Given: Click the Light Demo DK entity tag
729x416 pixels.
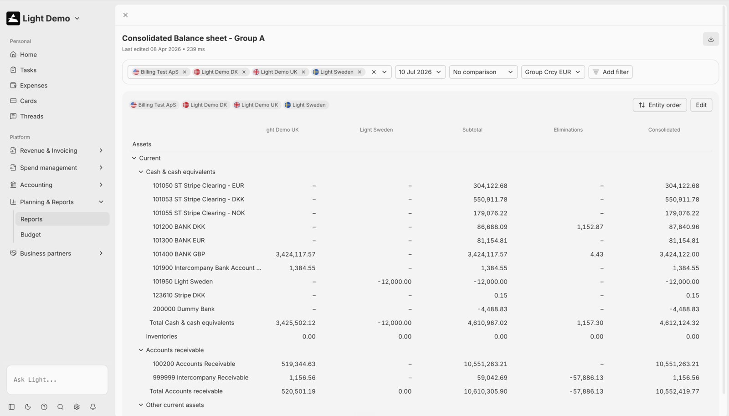Looking at the screenshot, I should coord(205,105).
